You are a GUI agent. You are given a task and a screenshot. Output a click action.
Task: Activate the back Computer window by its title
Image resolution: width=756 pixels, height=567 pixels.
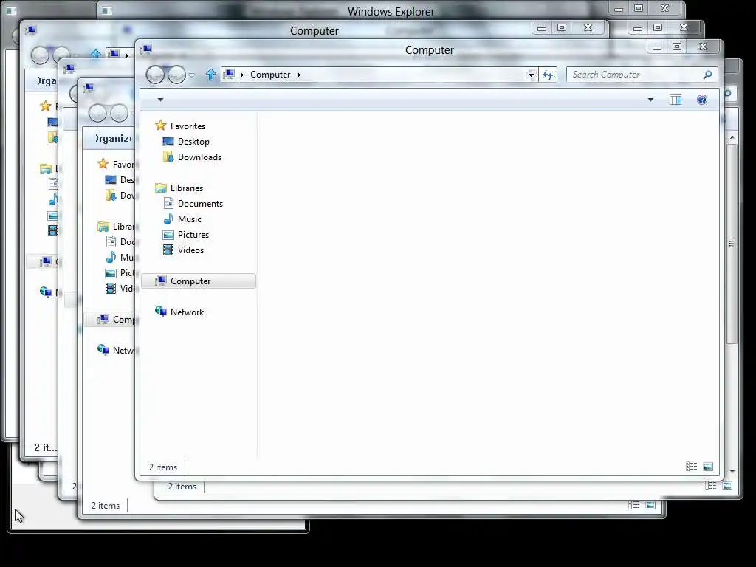(x=315, y=31)
